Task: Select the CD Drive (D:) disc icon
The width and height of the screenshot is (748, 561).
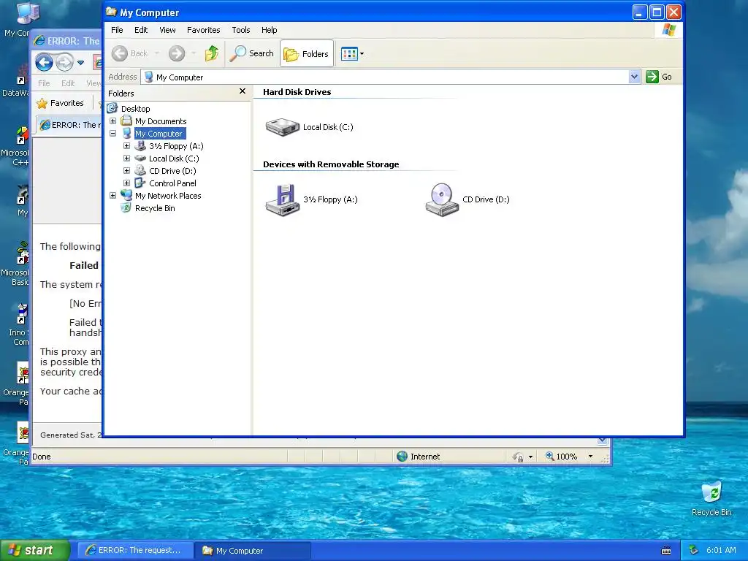Action: coord(442,200)
